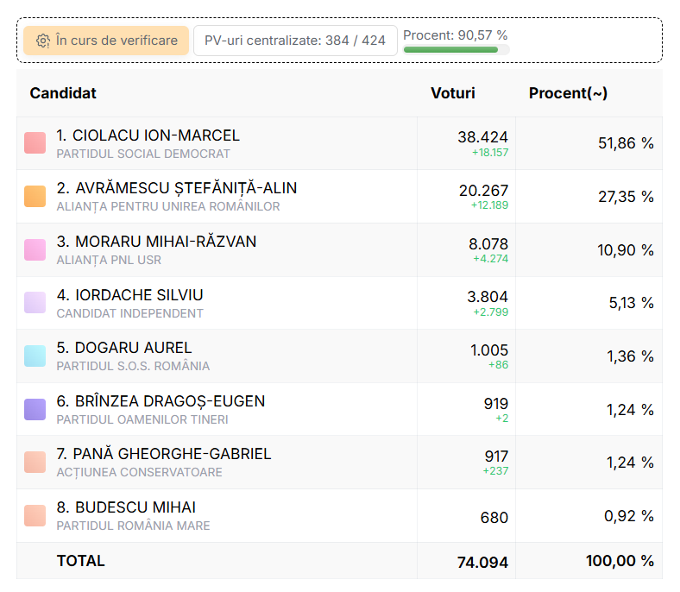
Task: Click the pink swatch for Moraru Mihai-Răzvan
Action: pyautogui.click(x=35, y=249)
